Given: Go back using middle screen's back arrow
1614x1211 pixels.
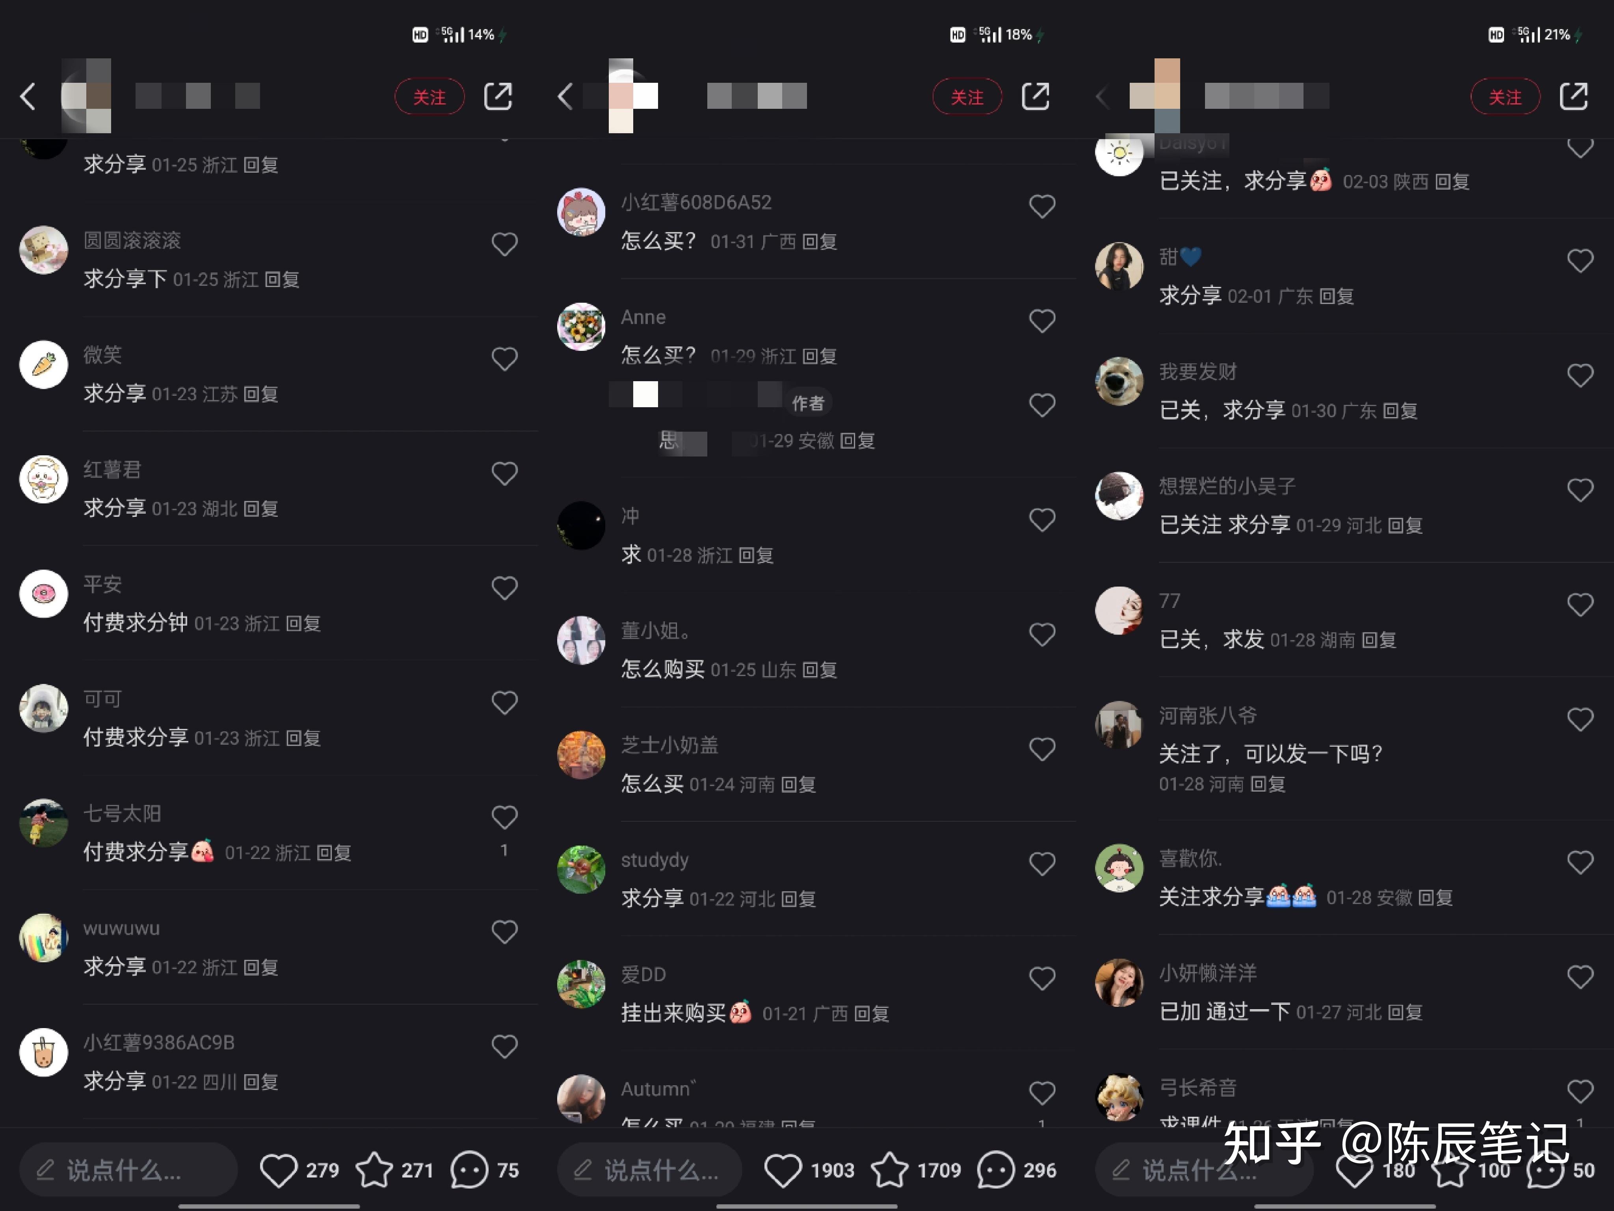Looking at the screenshot, I should coord(565,96).
